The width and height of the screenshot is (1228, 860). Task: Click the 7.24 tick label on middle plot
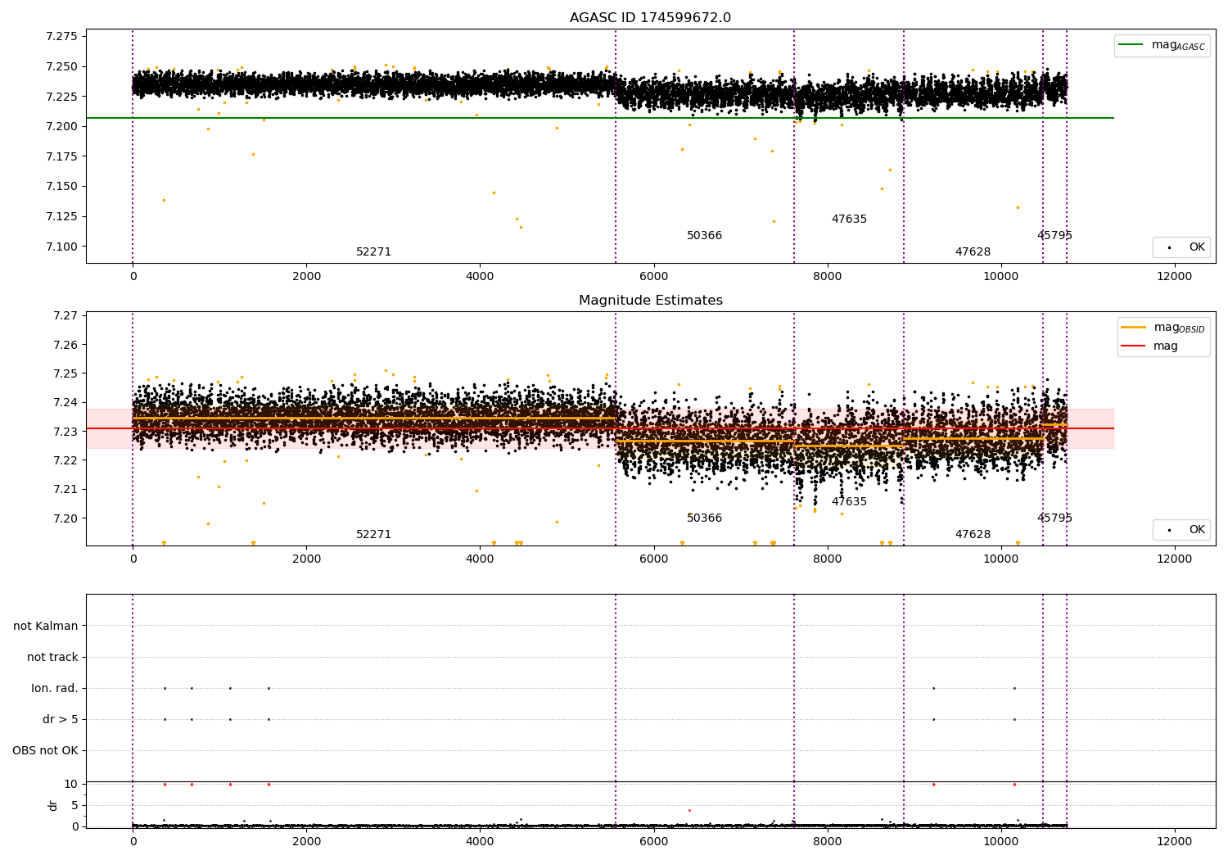click(x=65, y=402)
